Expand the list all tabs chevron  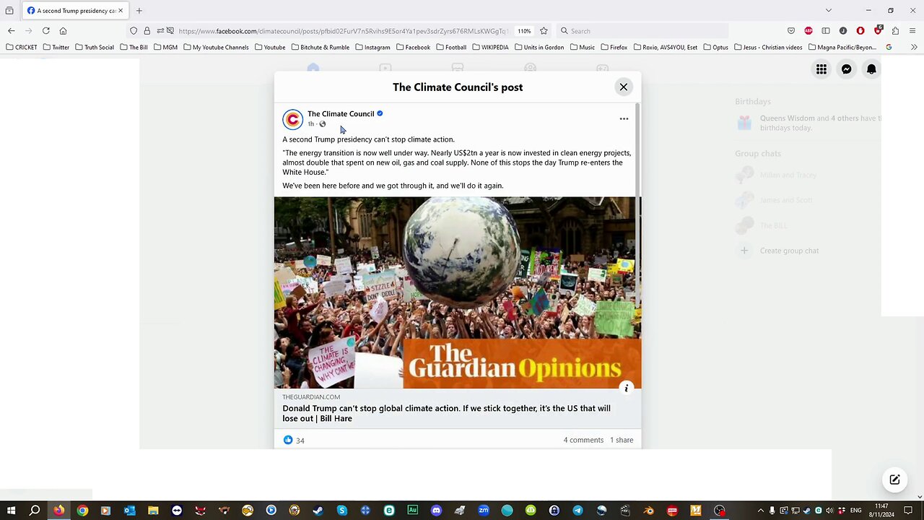click(828, 10)
